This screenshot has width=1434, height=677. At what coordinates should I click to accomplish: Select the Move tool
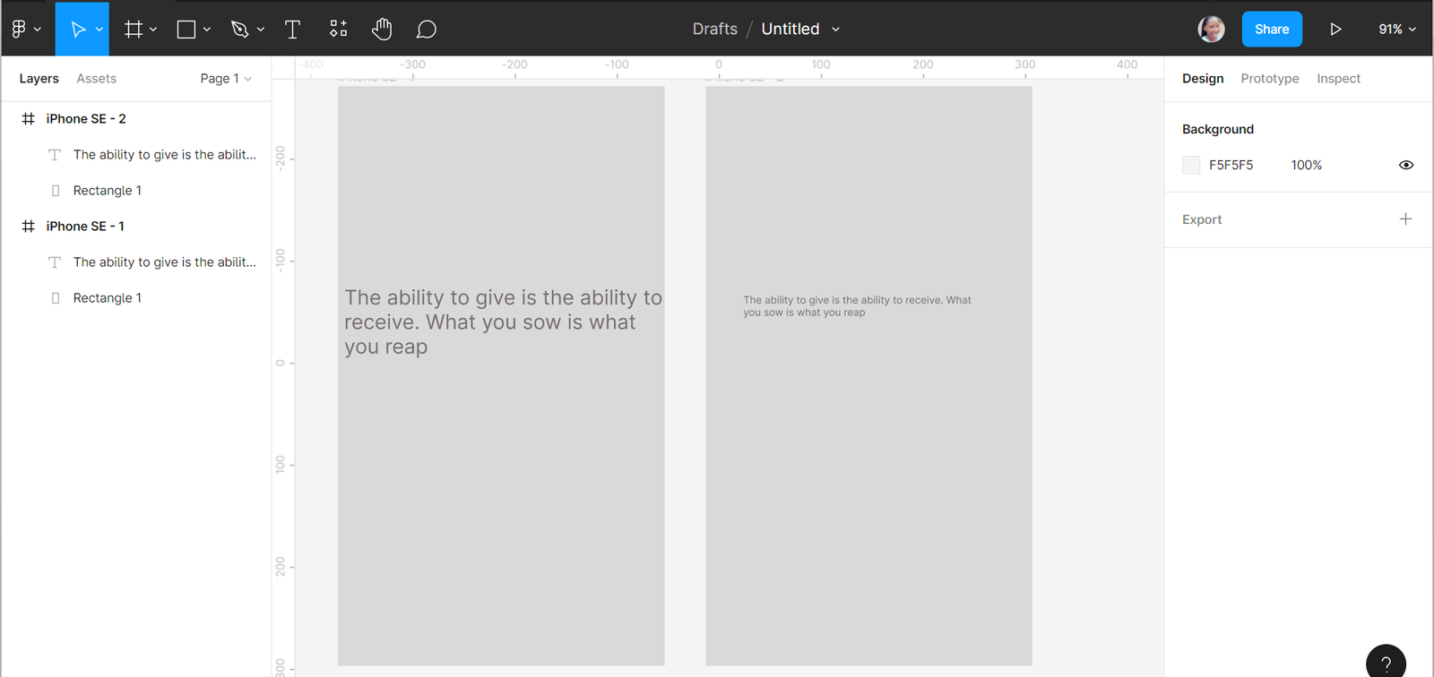pyautogui.click(x=78, y=30)
